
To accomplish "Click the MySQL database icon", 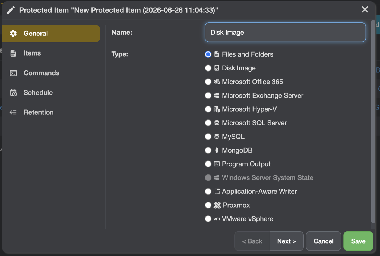I will pos(217,137).
